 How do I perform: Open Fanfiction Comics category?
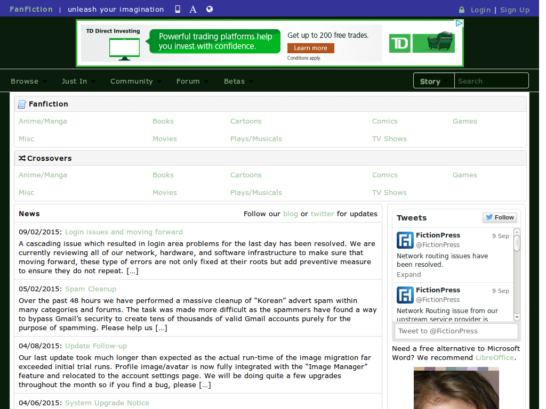[x=385, y=121]
